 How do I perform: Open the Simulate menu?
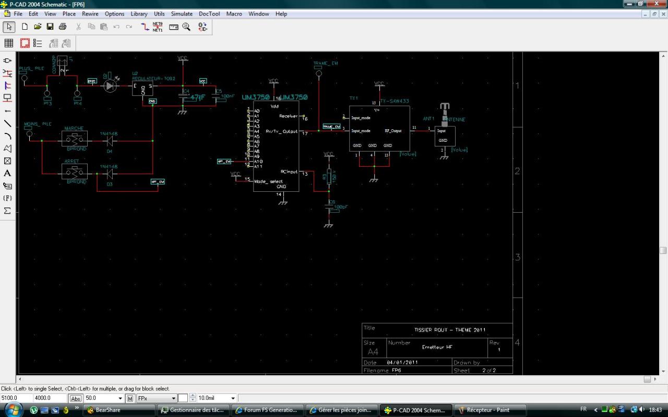[x=182, y=14]
